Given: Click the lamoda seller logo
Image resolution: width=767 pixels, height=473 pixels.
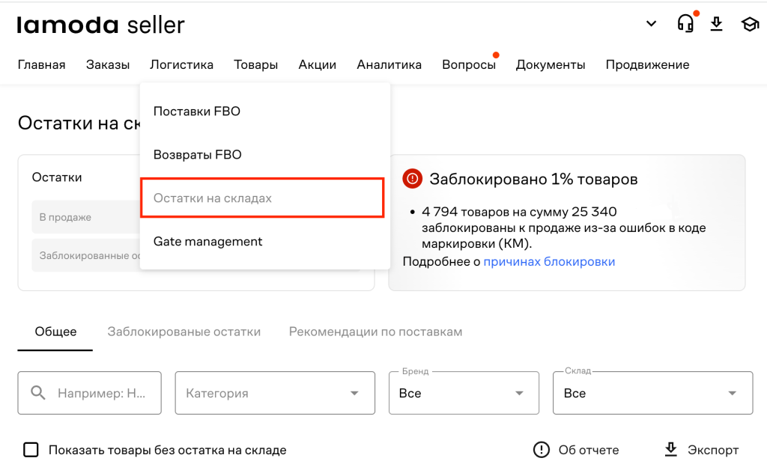Looking at the screenshot, I should tap(101, 25).
